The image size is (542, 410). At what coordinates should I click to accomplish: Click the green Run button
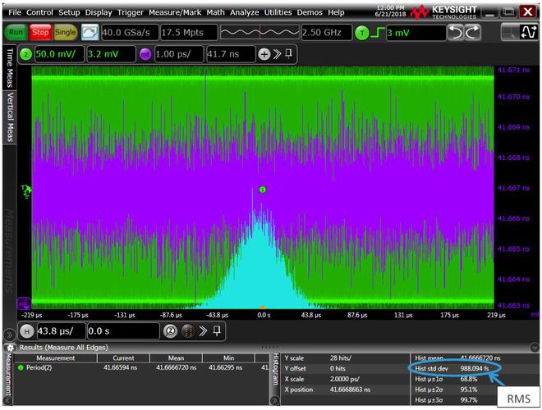point(16,33)
